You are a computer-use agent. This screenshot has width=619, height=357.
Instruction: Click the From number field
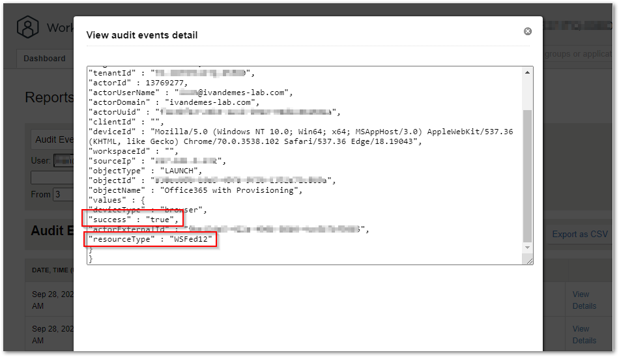pyautogui.click(x=64, y=194)
